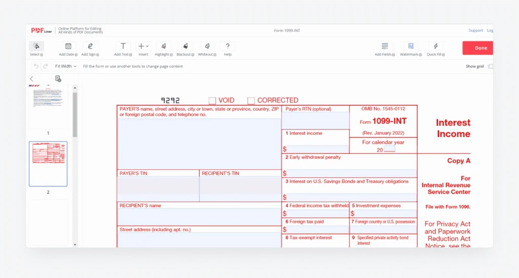
Task: Click the 'File with Form 1096.' text
Action: pyautogui.click(x=448, y=207)
